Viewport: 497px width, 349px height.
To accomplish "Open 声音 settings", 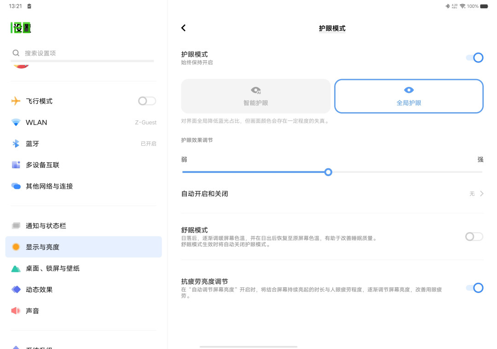I will (x=84, y=311).
